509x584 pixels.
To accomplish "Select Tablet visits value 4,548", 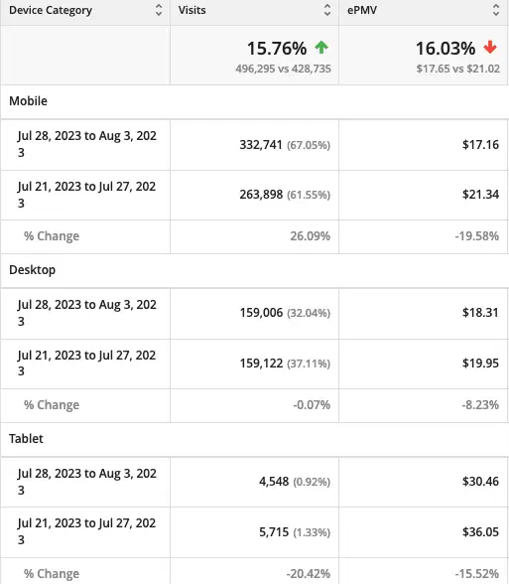I will pyautogui.click(x=274, y=481).
